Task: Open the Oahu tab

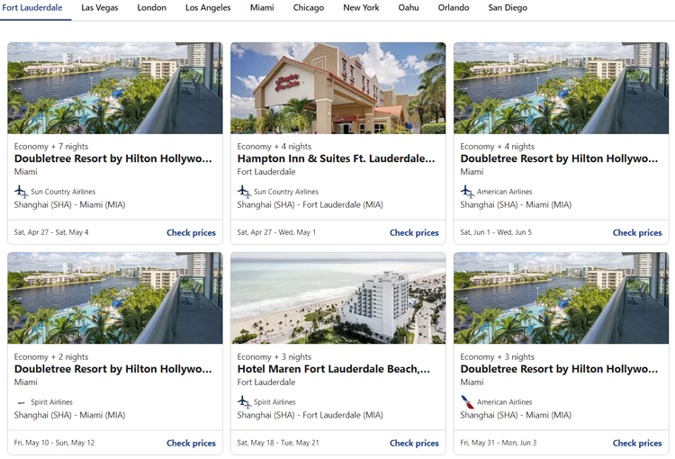Action: (x=409, y=8)
